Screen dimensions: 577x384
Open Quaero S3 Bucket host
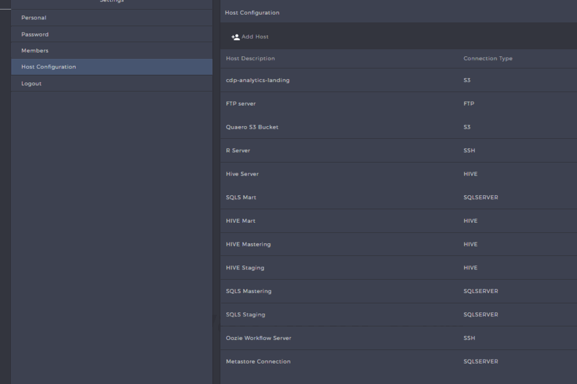coord(252,127)
